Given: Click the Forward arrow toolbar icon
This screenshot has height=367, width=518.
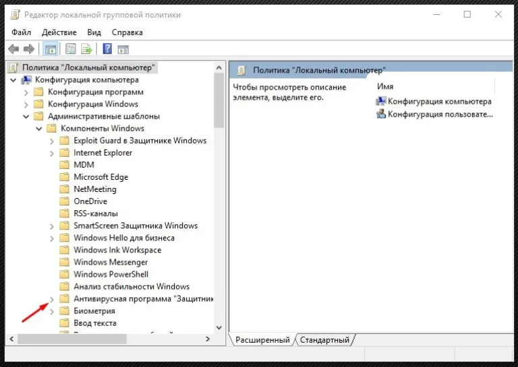Looking at the screenshot, I should (29, 49).
